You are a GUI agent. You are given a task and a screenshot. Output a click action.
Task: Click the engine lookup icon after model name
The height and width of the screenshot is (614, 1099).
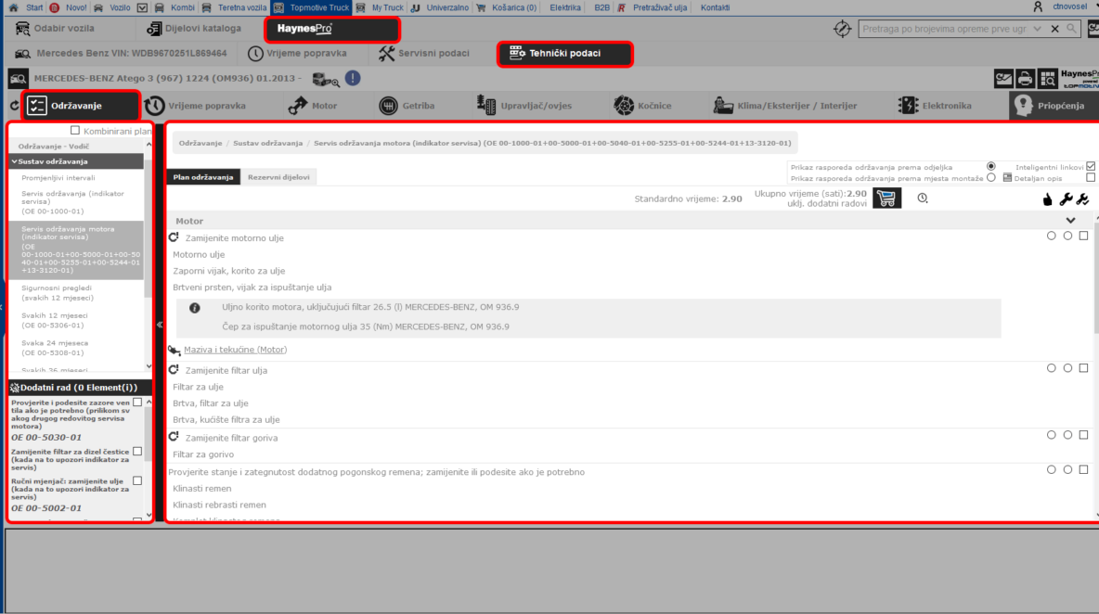(x=326, y=79)
